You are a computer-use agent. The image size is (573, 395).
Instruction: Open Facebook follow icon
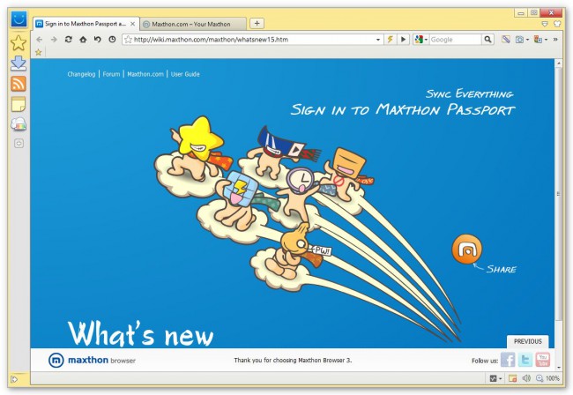tap(508, 360)
